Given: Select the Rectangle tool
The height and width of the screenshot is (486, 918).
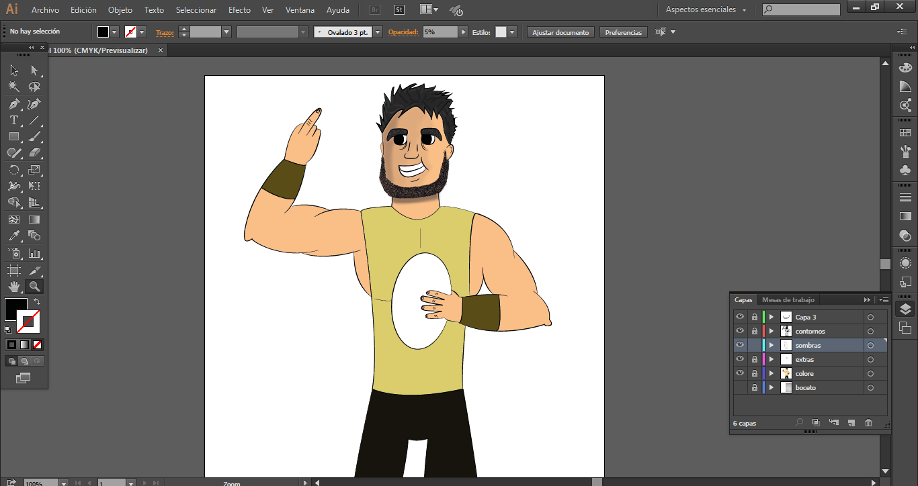Looking at the screenshot, I should coord(13,137).
